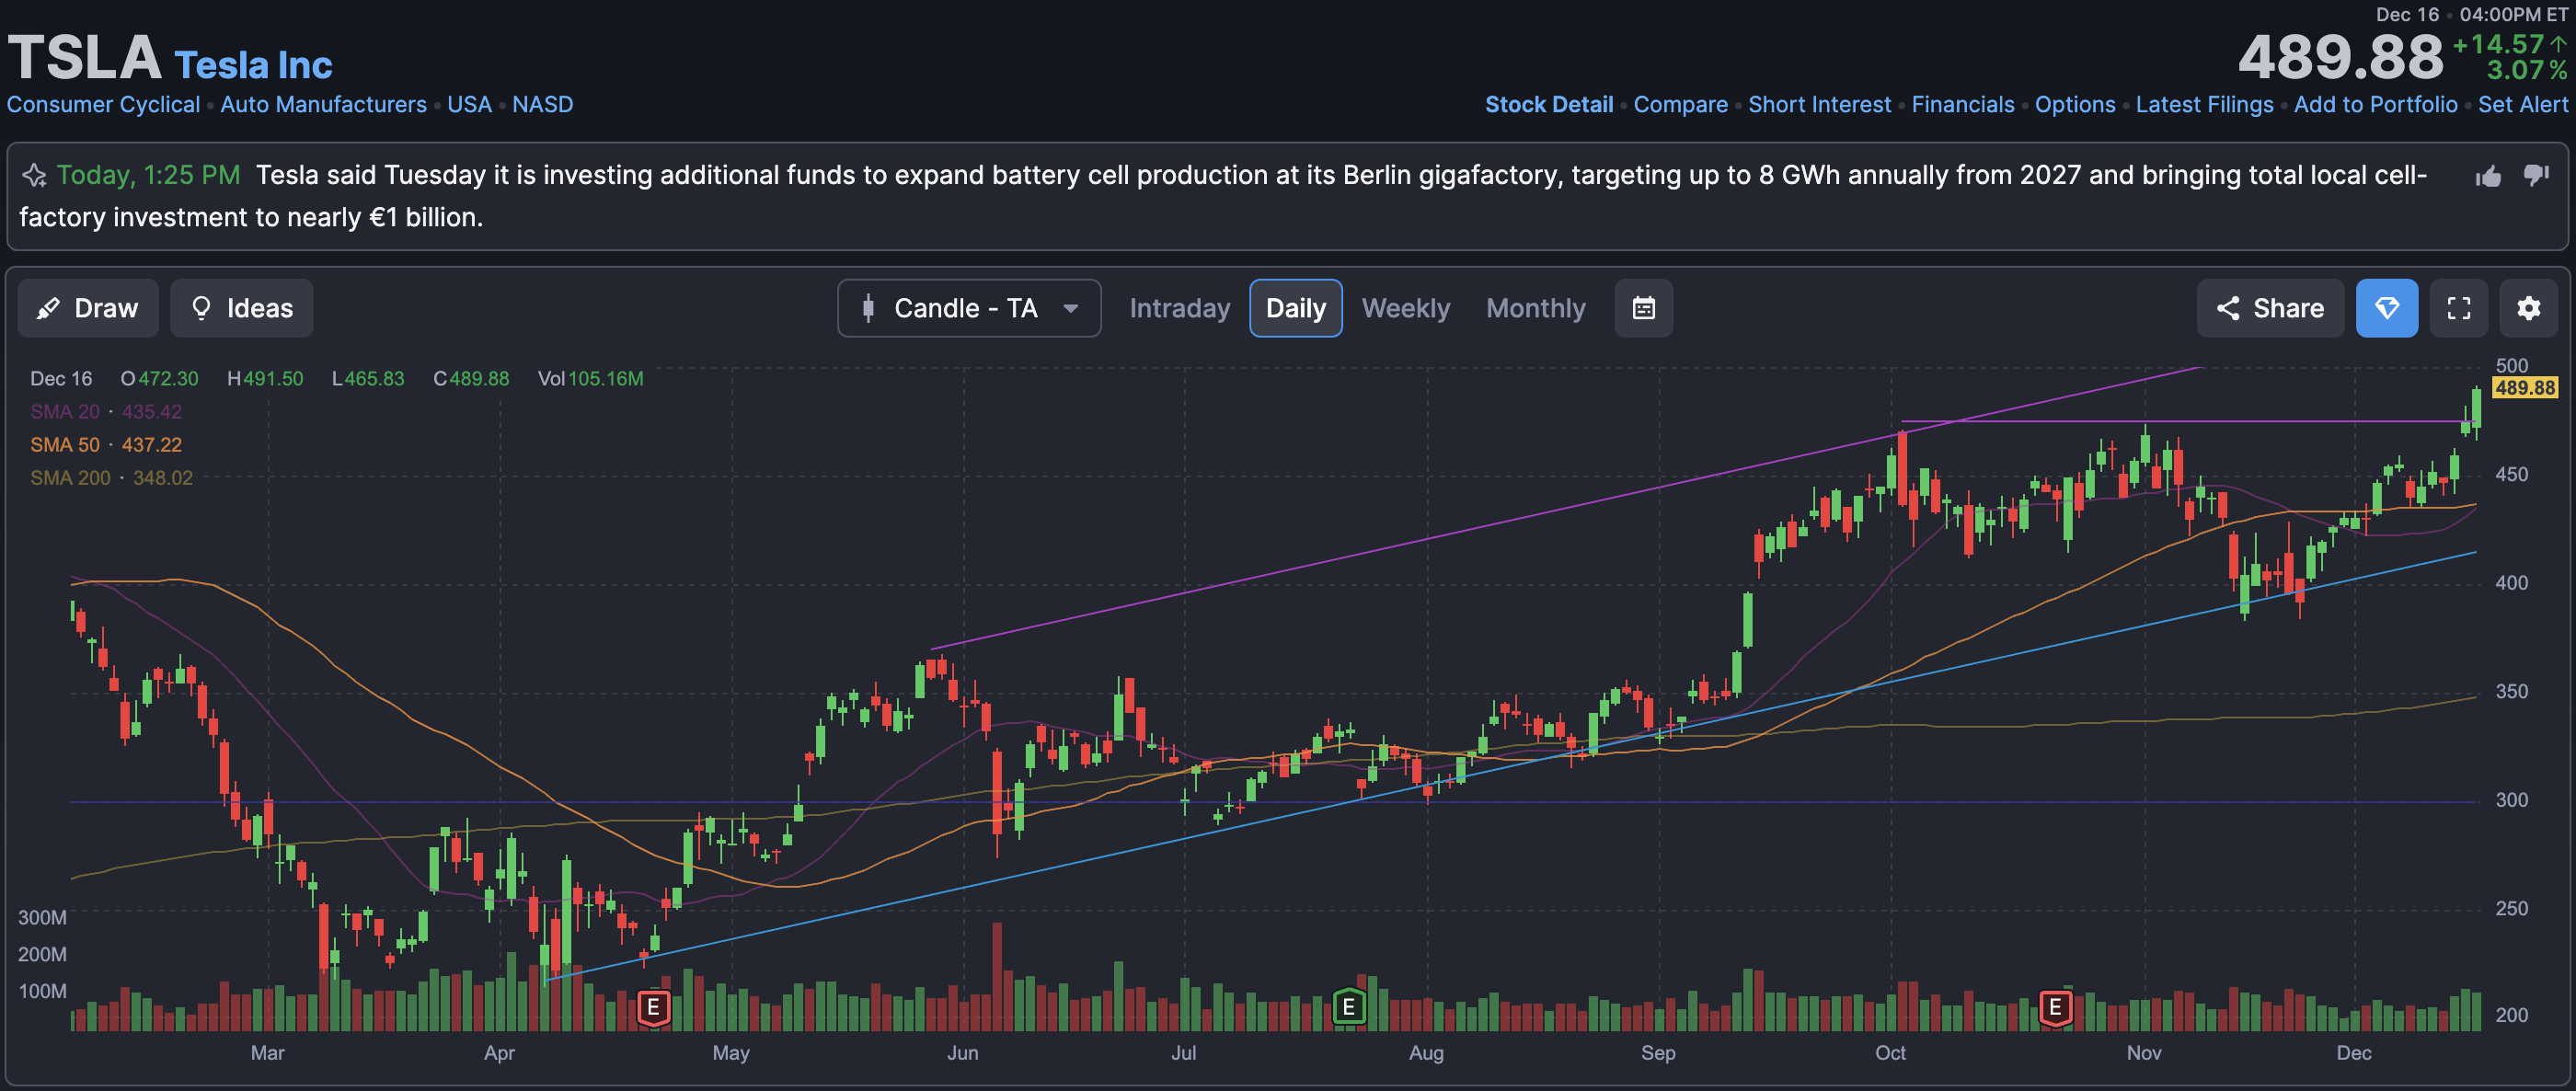Click the Share button
Viewport: 2576px width, 1091px height.
[2270, 308]
